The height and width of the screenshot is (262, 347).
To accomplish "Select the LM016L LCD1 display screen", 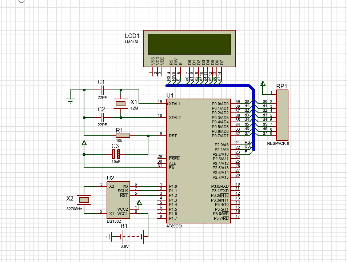I will click(190, 44).
